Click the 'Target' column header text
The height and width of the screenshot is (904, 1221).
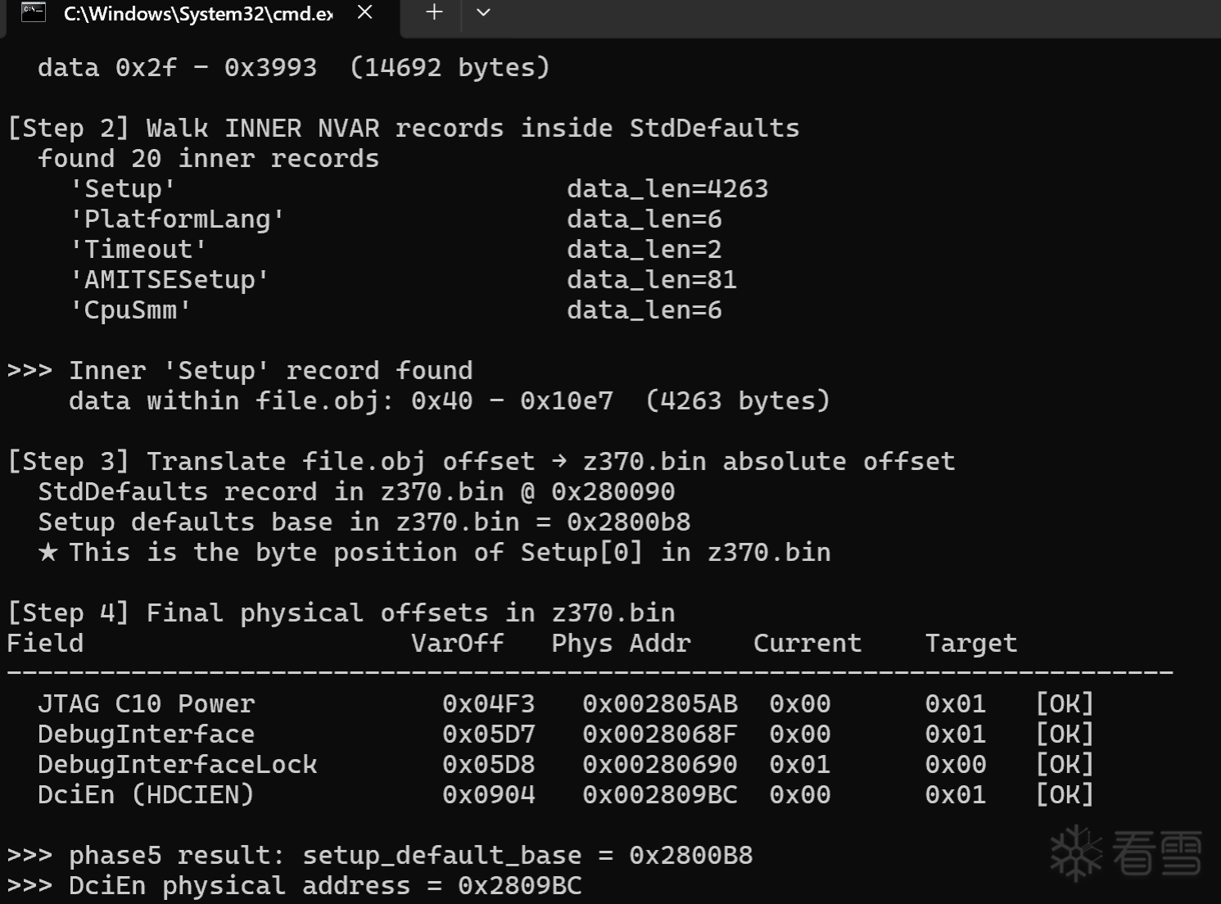(x=971, y=644)
